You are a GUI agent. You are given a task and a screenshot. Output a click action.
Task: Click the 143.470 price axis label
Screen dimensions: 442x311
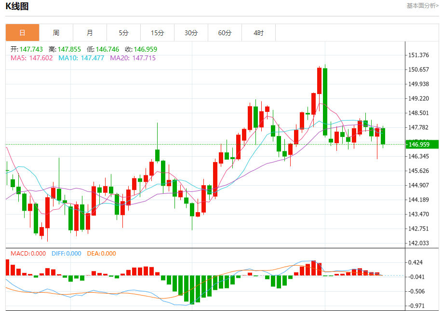pos(418,214)
